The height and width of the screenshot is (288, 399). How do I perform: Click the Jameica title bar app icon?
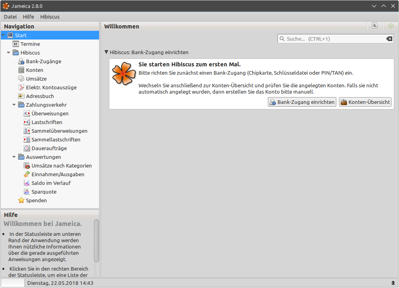pyautogui.click(x=6, y=6)
